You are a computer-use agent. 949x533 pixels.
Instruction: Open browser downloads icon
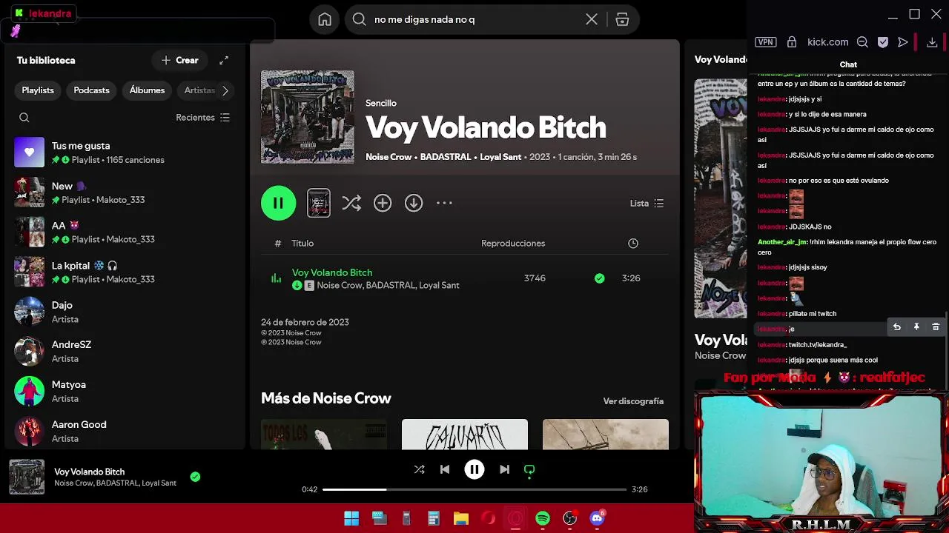(933, 42)
